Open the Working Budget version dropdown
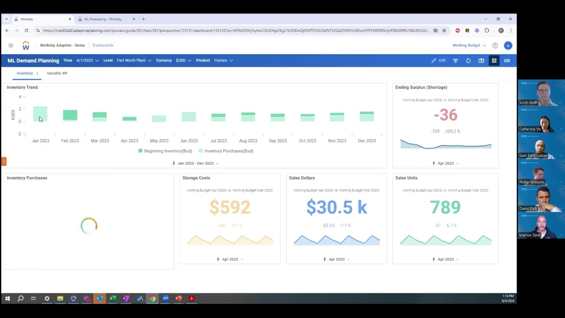565x318 pixels. (469, 45)
